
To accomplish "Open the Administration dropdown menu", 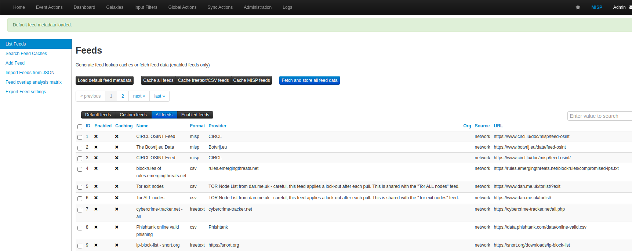I will [x=258, y=7].
